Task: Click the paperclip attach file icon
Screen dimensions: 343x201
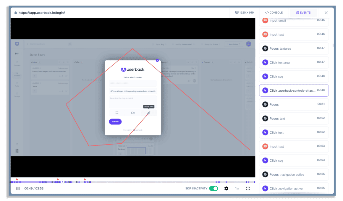Action: pyautogui.click(x=149, y=113)
